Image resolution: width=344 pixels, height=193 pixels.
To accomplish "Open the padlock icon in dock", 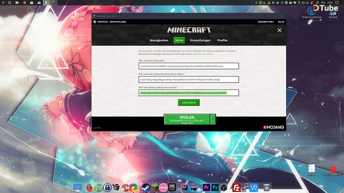I will coord(107,188).
